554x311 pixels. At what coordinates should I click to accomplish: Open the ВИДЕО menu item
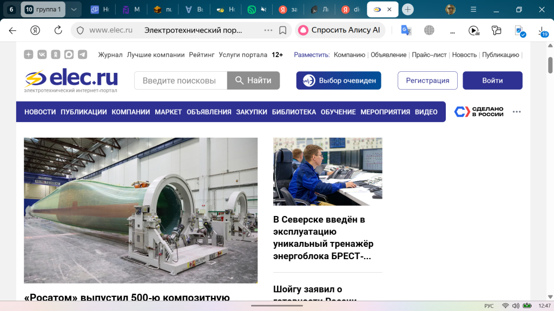[x=426, y=112]
